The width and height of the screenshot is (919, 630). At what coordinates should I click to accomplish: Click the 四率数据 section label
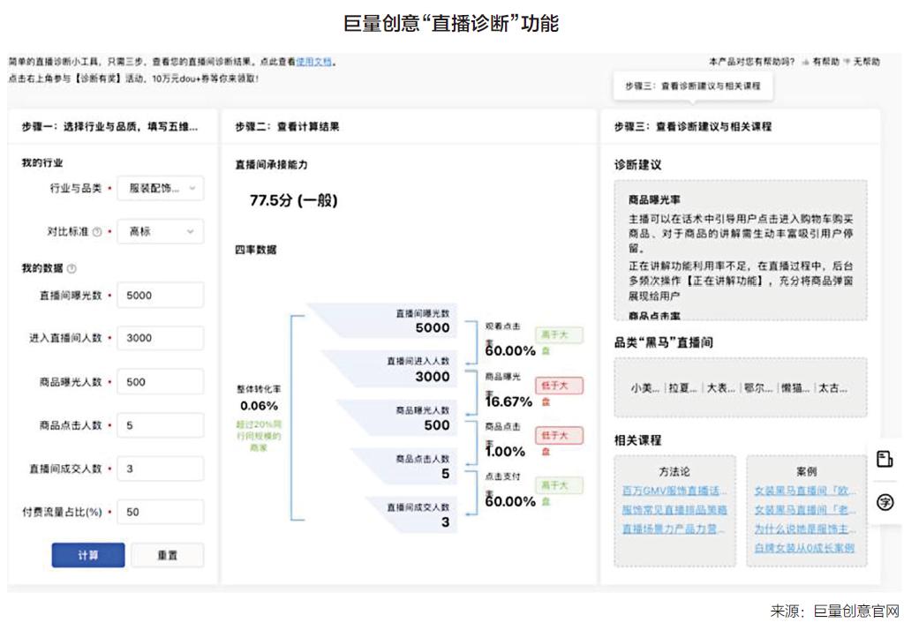[x=255, y=250]
